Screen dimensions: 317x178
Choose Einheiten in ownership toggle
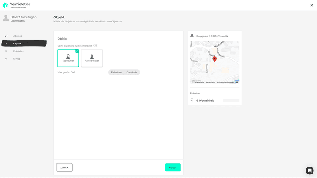[116, 72]
